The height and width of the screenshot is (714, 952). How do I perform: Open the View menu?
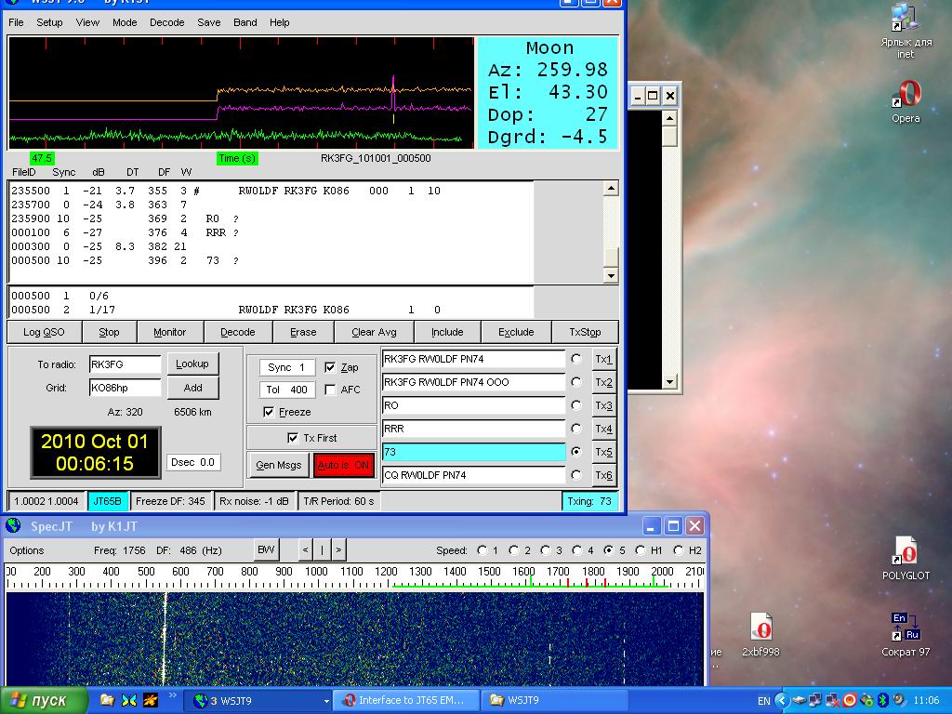87,22
